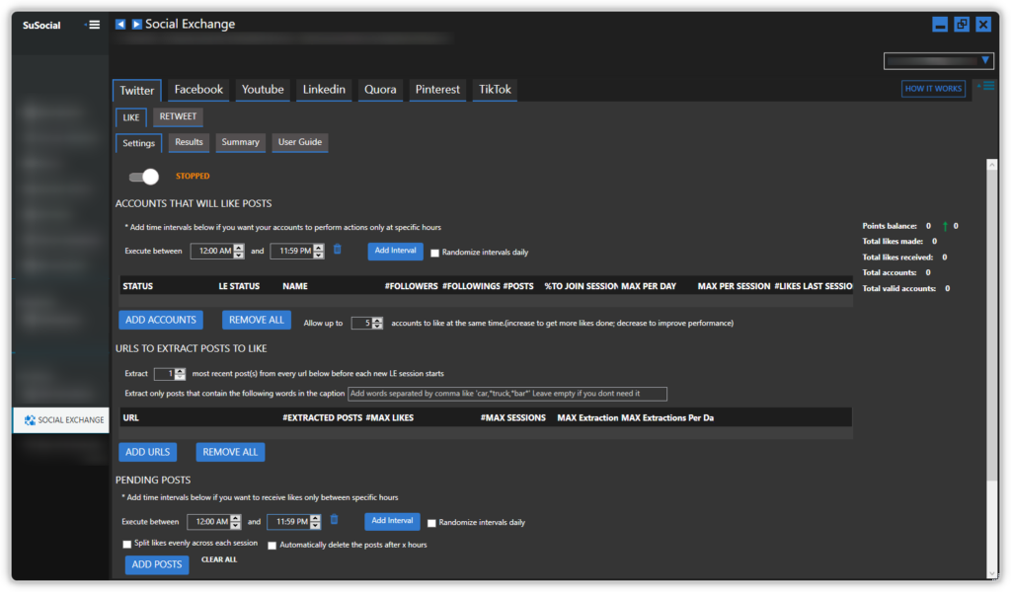Select the RETWEET sub-tab
This screenshot has height=592, width=1011.
tap(178, 116)
